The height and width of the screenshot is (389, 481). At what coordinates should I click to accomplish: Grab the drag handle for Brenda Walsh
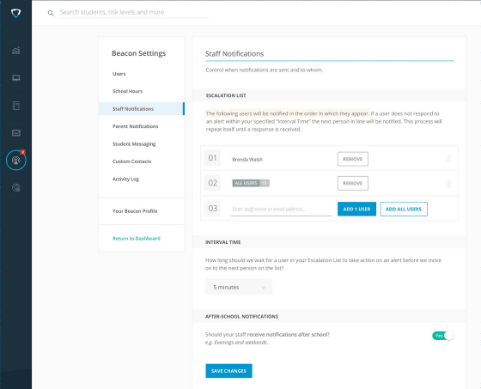(x=448, y=159)
